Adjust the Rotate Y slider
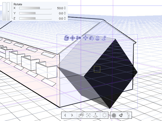The height and width of the screenshot is (121, 162). tap(35, 13)
